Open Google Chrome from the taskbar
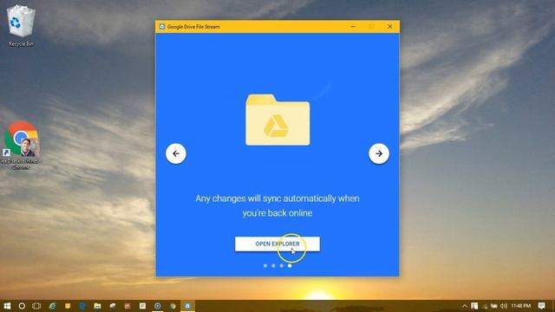Viewport: 555px width, 312px height. [x=173, y=306]
